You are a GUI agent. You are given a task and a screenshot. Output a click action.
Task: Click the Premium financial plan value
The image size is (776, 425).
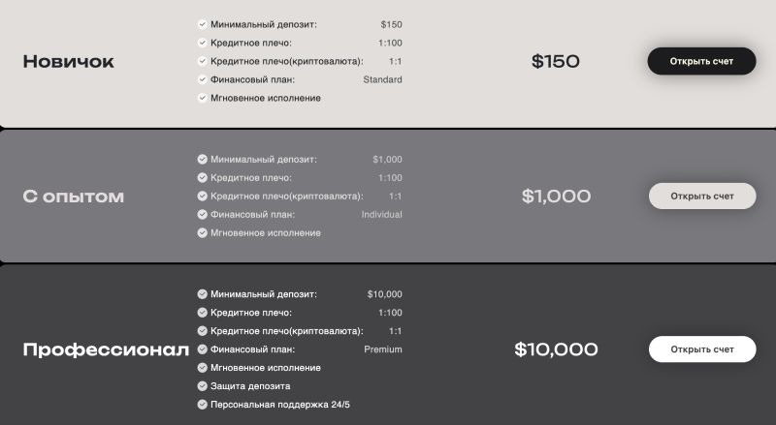[382, 349]
